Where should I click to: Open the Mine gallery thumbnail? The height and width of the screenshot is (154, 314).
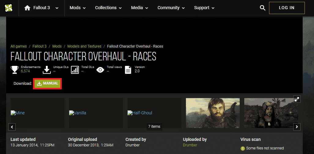tap(37, 113)
